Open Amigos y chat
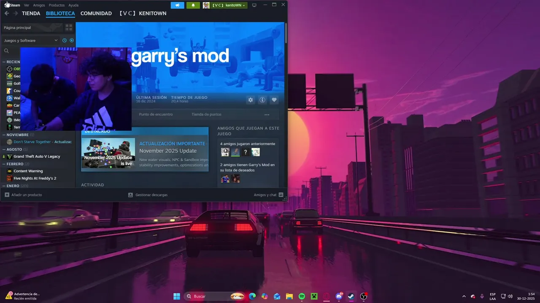The height and width of the screenshot is (303, 540). point(269,195)
